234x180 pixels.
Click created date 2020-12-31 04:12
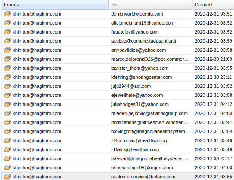(x=213, y=104)
